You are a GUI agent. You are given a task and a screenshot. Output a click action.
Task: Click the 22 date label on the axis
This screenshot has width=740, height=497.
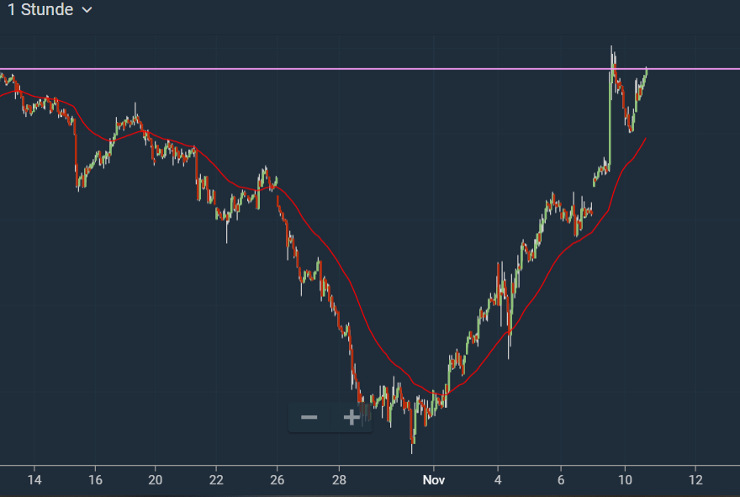tap(216, 480)
